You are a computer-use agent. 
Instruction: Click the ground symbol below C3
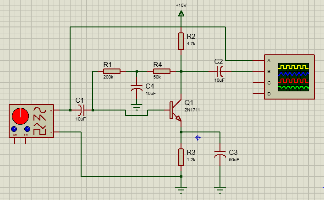click(220, 190)
